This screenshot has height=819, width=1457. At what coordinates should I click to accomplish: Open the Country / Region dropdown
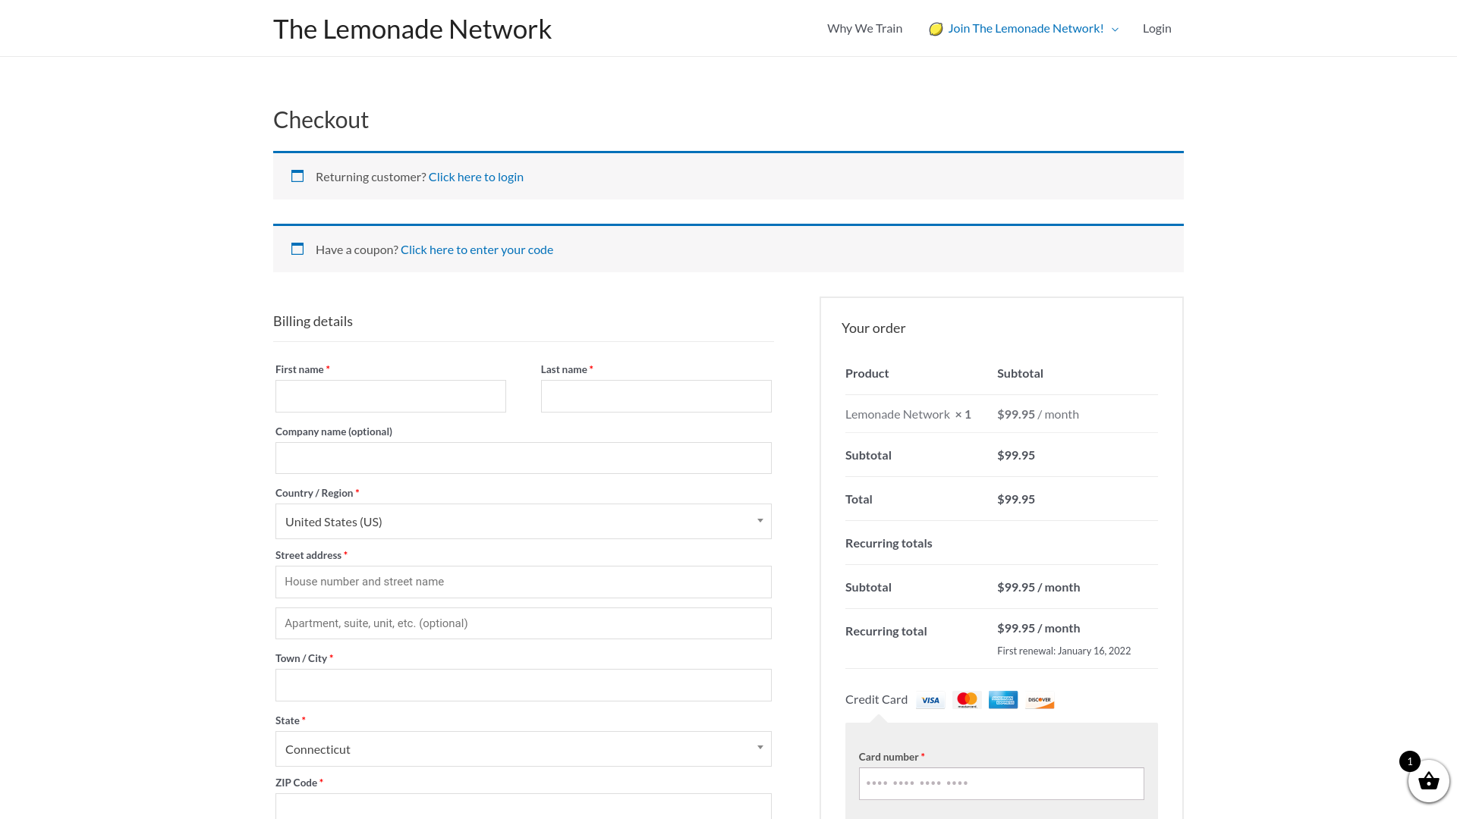(x=524, y=522)
